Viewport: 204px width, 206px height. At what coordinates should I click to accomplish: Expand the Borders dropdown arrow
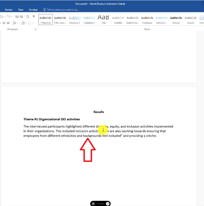click(33, 23)
